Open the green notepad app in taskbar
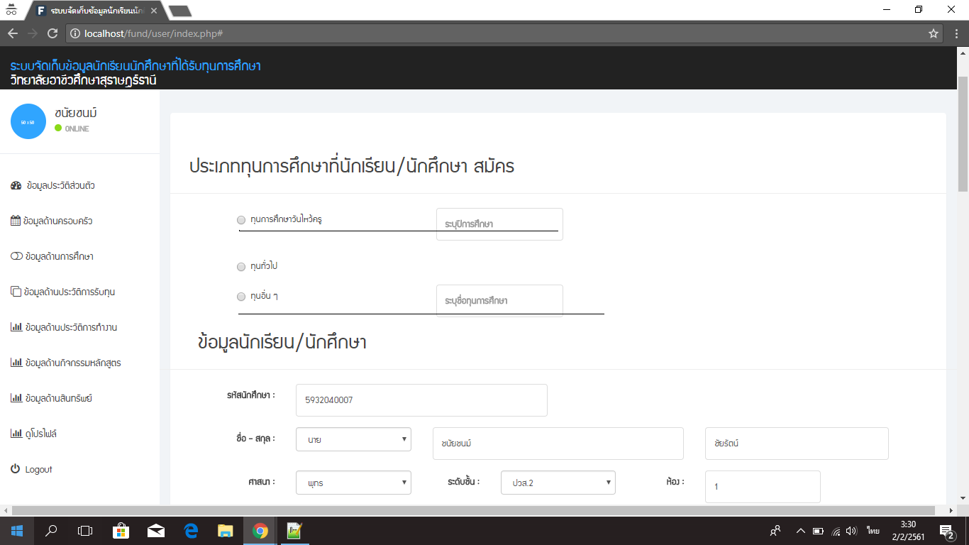The image size is (969, 545). coord(294,530)
